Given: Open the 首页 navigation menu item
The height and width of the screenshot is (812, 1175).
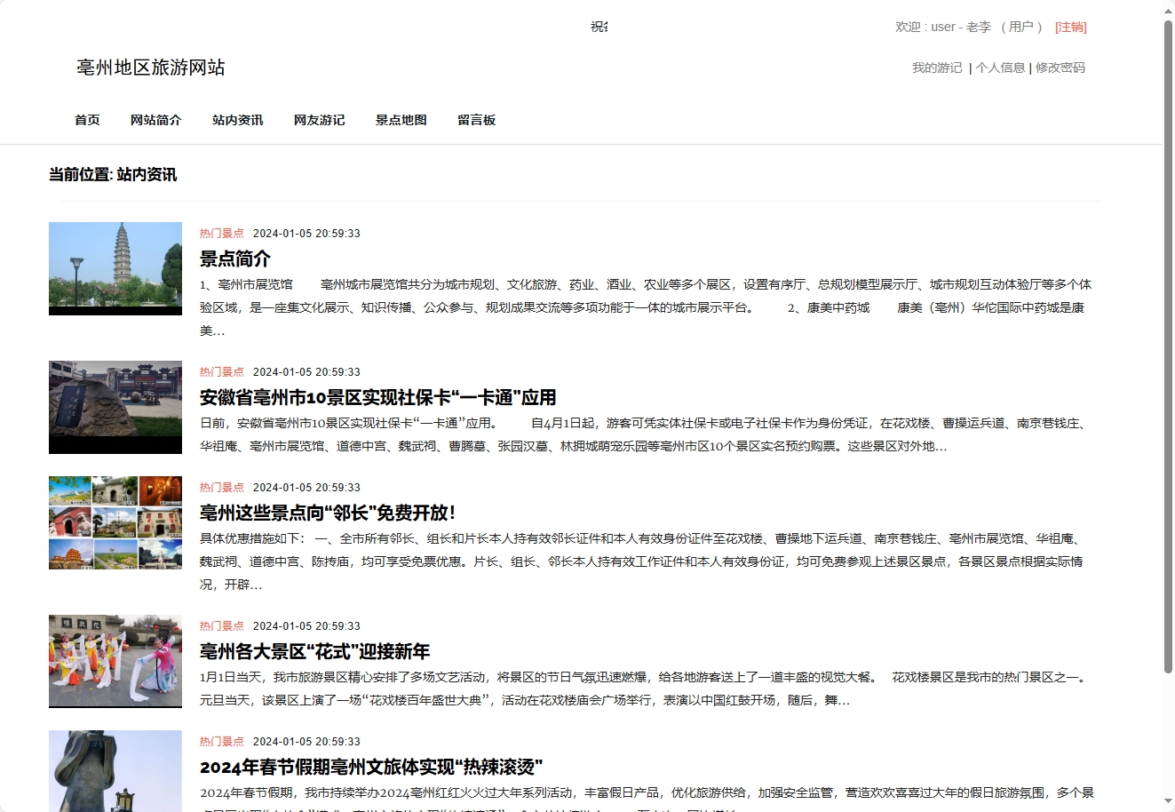Looking at the screenshot, I should coord(86,120).
